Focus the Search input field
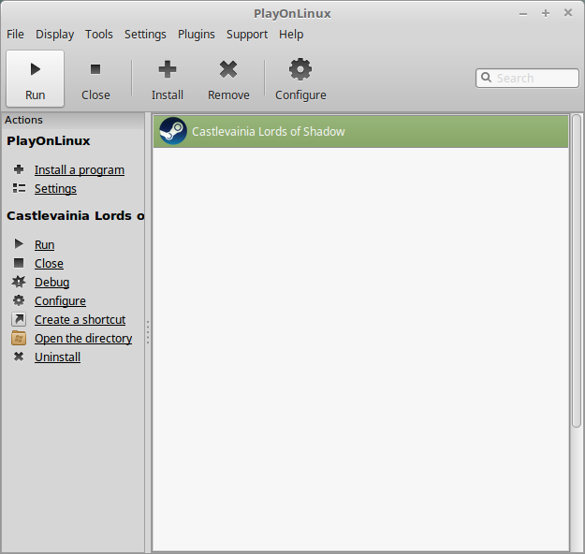This screenshot has width=585, height=554. point(527,78)
